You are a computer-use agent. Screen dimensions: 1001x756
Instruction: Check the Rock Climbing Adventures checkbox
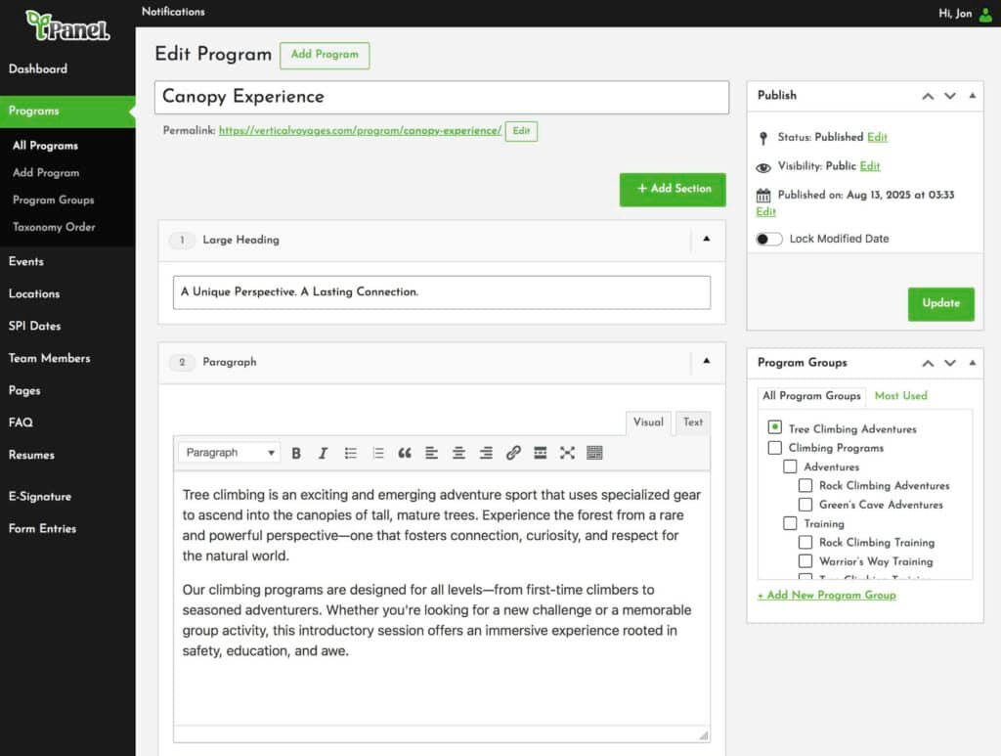pos(805,485)
